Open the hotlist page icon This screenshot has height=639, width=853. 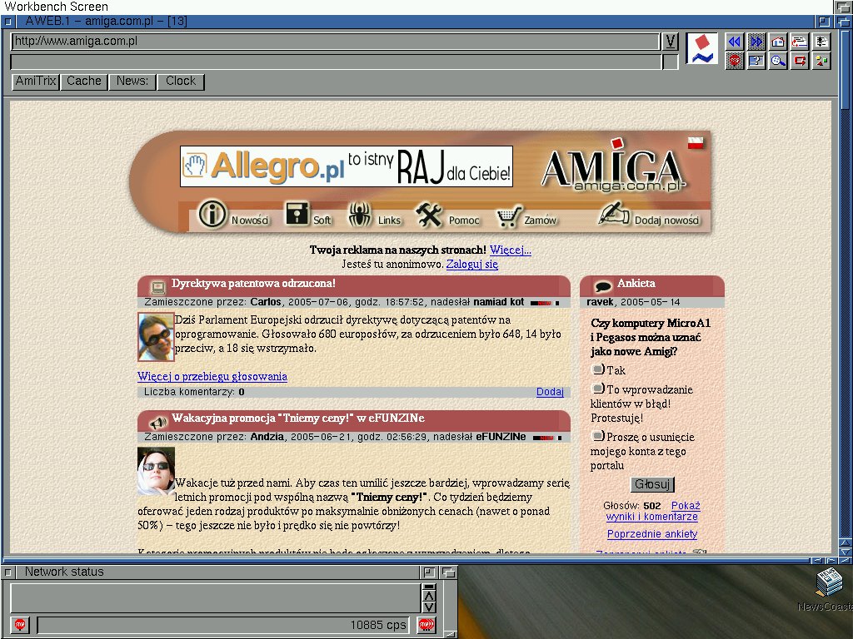(x=821, y=42)
